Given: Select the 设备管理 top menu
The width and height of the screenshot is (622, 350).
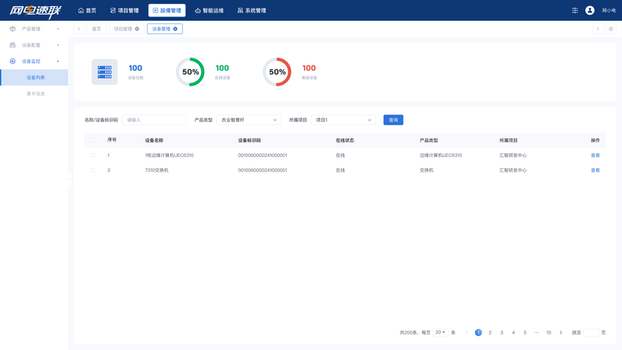Looking at the screenshot, I should pos(166,11).
